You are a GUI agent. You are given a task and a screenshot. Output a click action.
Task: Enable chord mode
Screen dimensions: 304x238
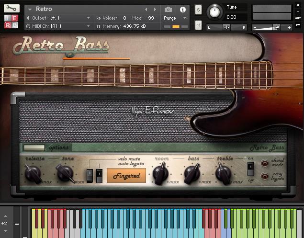tap(264, 163)
